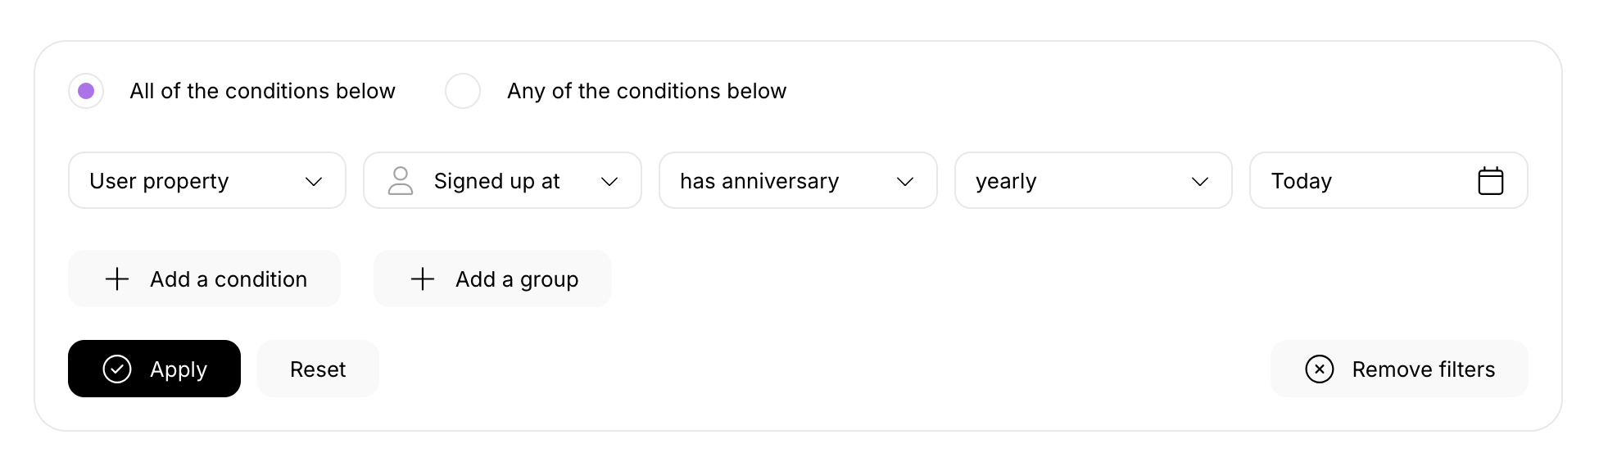Viewport: 1599px width, 471px height.
Task: Select the Any of the conditions radio button
Action: pyautogui.click(x=463, y=91)
